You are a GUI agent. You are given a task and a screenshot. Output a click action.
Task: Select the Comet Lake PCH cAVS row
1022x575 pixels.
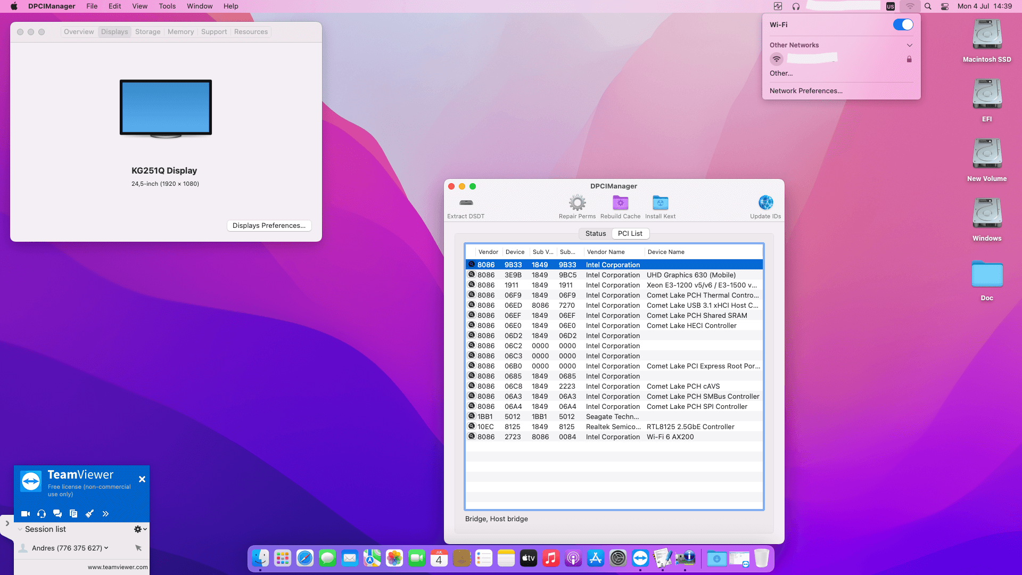click(614, 387)
